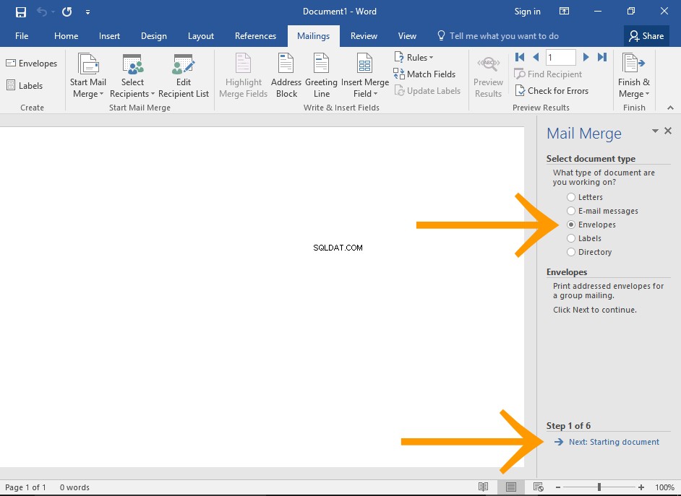
Task: Switch to Read Mode view icon
Action: (x=483, y=487)
